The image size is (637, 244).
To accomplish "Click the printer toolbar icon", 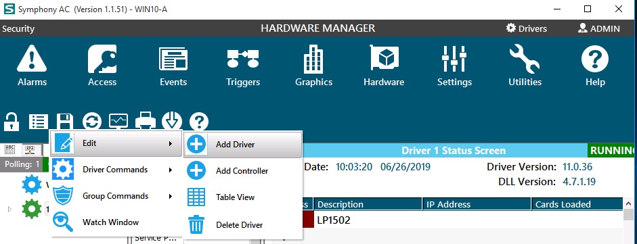I will tap(145, 121).
